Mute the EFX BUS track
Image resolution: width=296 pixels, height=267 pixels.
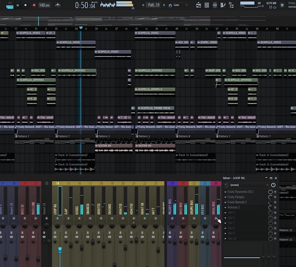pos(205,218)
